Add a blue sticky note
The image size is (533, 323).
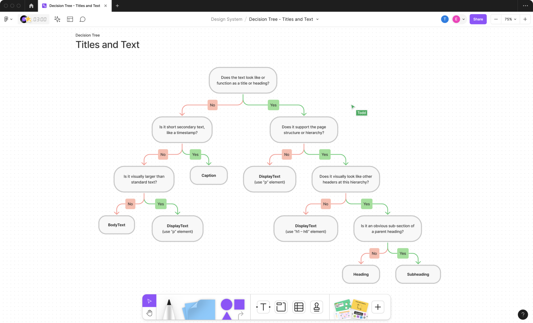pos(199,309)
